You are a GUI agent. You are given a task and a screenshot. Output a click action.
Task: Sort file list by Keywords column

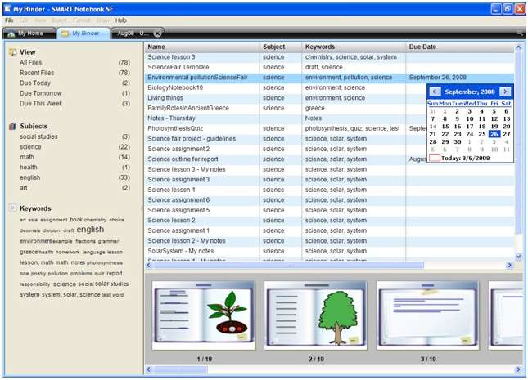coord(354,47)
